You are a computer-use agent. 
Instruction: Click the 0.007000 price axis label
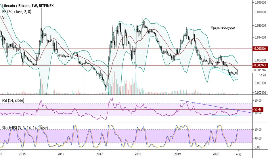pyautogui.click(x=260, y=60)
